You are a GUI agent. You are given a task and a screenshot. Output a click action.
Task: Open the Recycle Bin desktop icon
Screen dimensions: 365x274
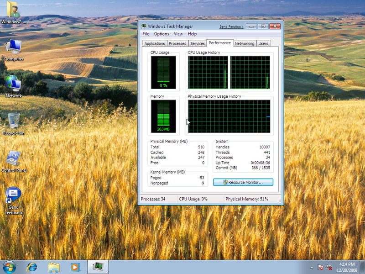[x=14, y=122]
